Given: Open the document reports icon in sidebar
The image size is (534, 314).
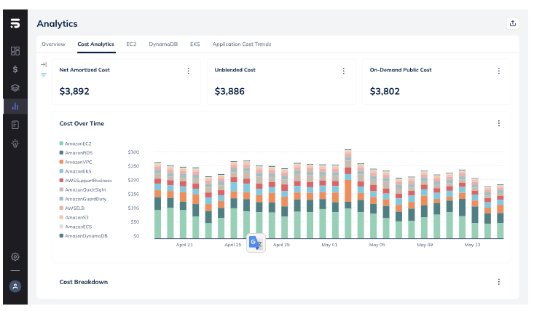Looking at the screenshot, I should [x=15, y=125].
